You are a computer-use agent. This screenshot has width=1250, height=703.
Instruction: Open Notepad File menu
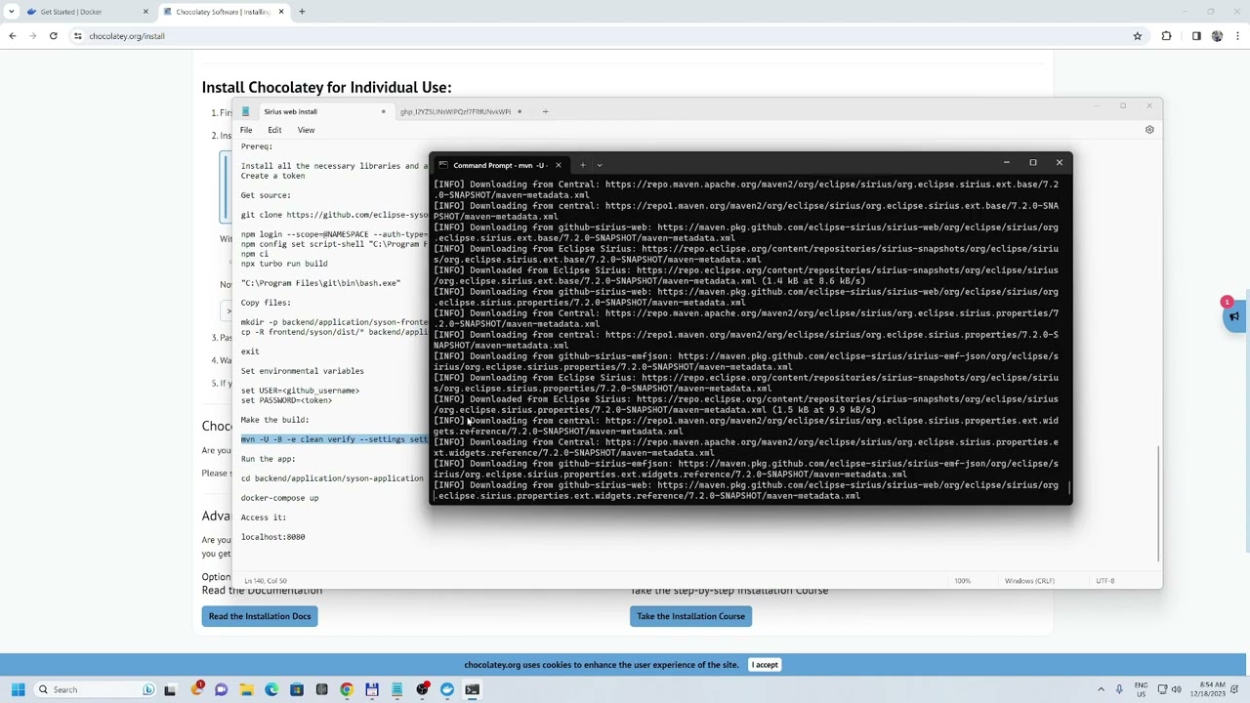pyautogui.click(x=246, y=130)
